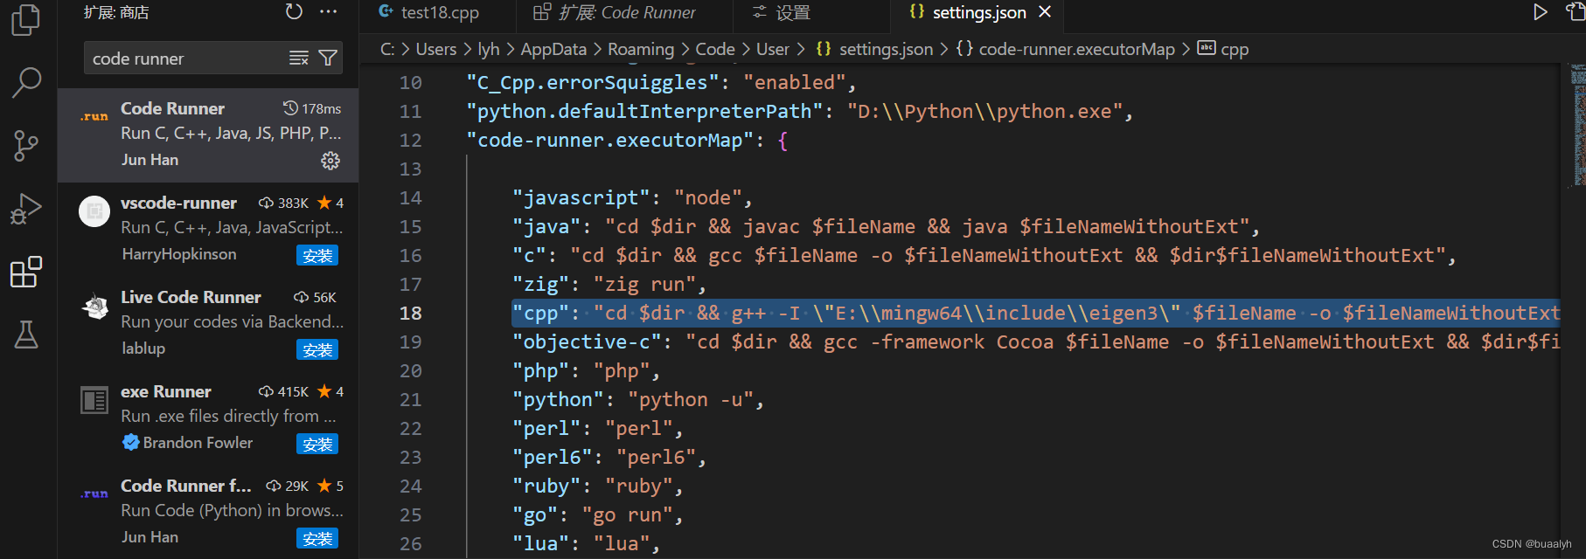Install Code Runner for Web extension
Screen dimensions: 1586x559
coord(317,538)
